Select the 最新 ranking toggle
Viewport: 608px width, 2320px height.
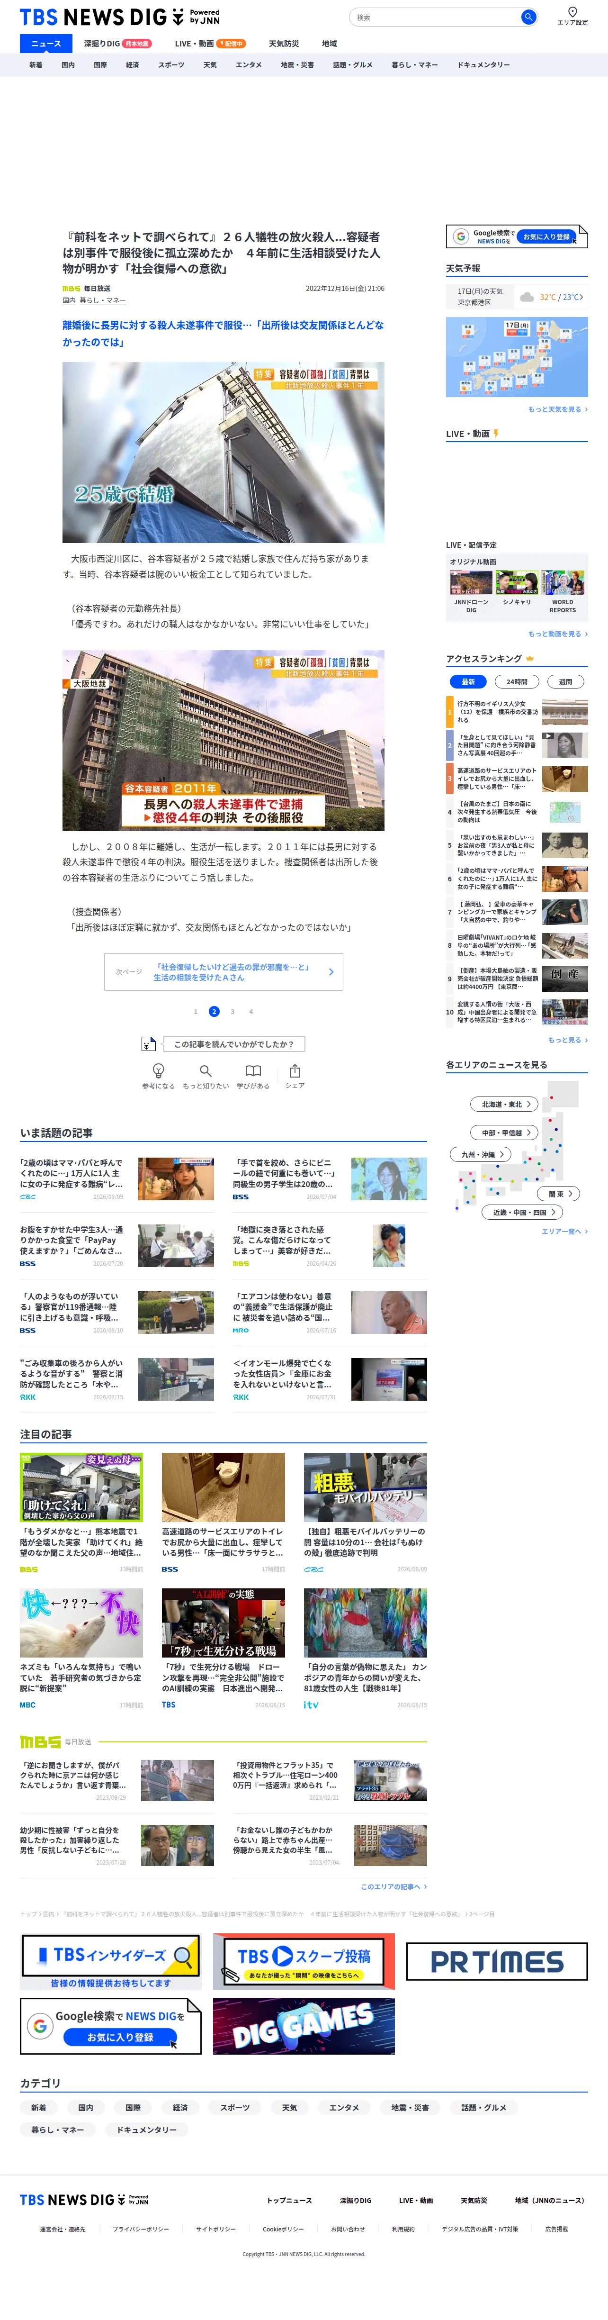coord(468,682)
